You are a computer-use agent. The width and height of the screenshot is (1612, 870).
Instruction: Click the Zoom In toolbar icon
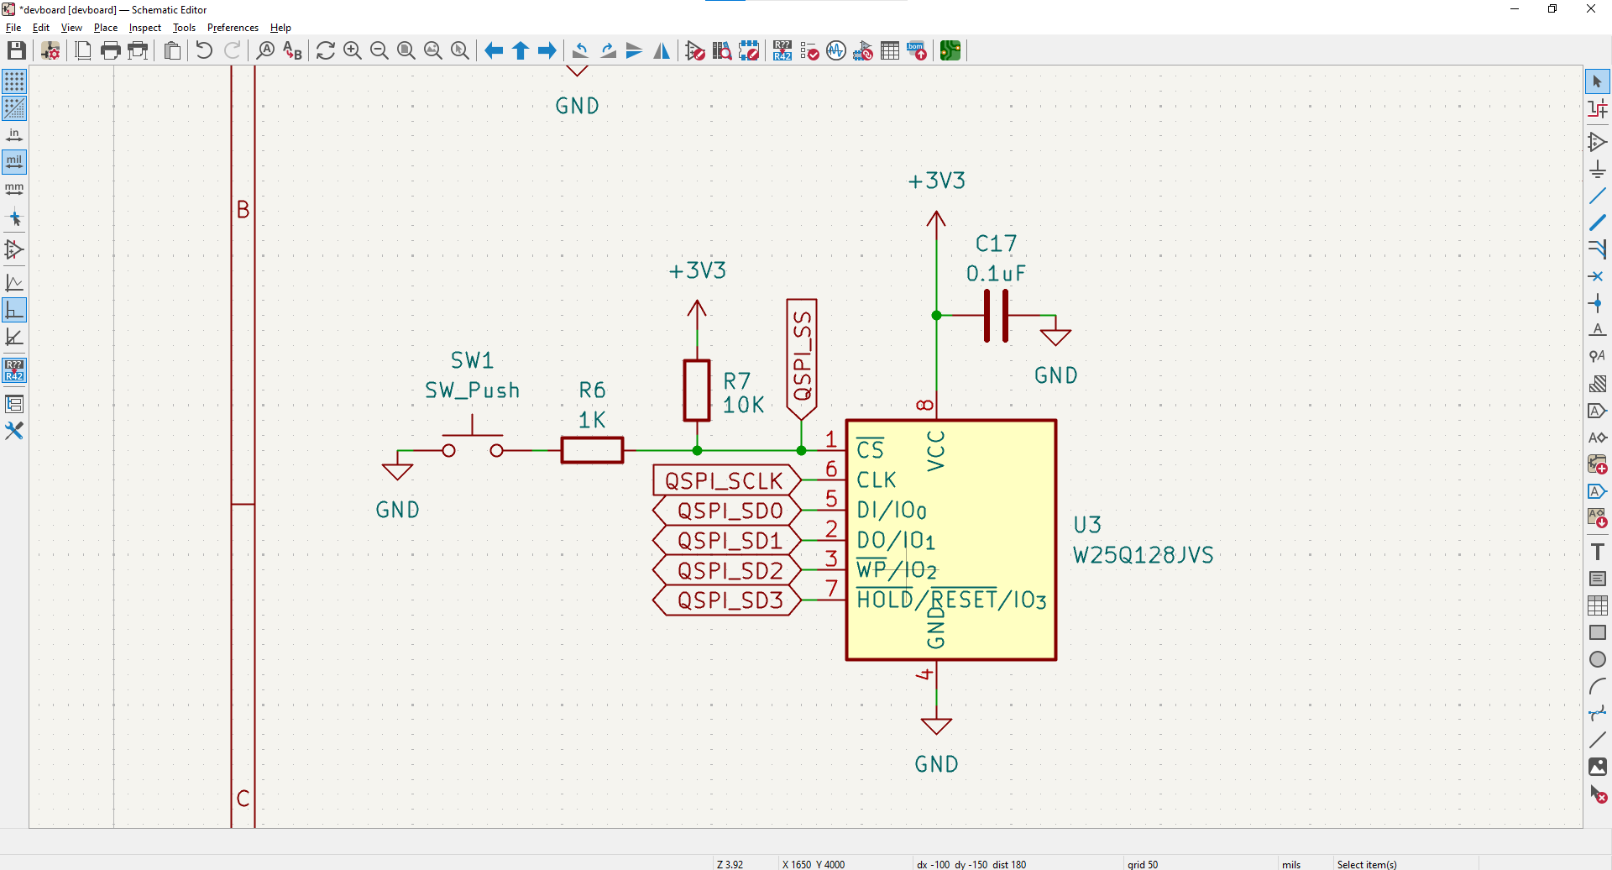tap(353, 51)
